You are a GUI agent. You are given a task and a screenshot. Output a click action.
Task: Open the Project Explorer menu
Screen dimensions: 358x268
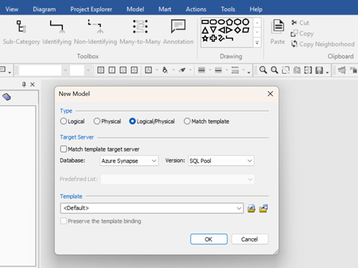coord(91,9)
